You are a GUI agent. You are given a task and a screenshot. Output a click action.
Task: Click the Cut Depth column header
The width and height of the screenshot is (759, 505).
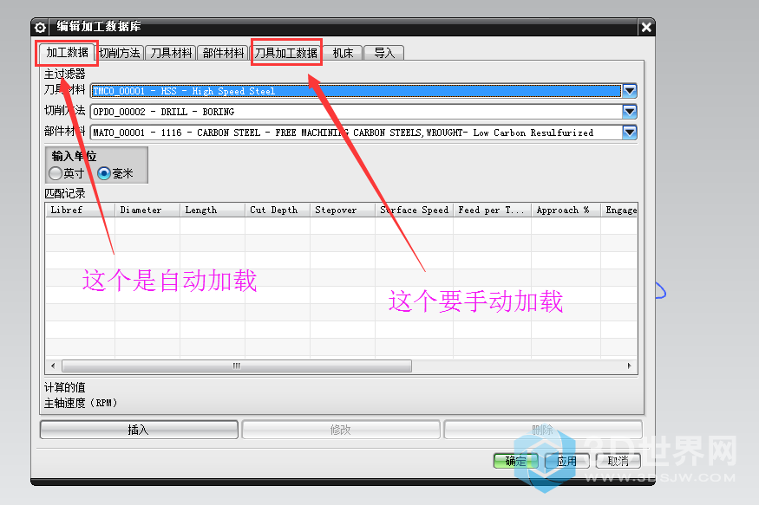(278, 210)
